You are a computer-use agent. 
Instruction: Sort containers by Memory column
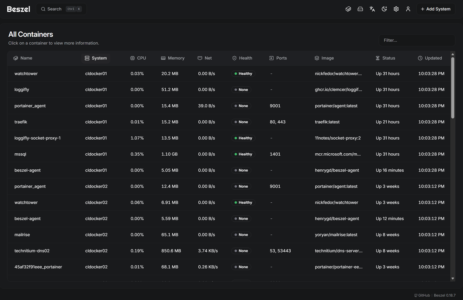coord(173,58)
